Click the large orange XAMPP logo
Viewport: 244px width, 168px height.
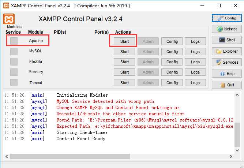click(x=9, y=19)
